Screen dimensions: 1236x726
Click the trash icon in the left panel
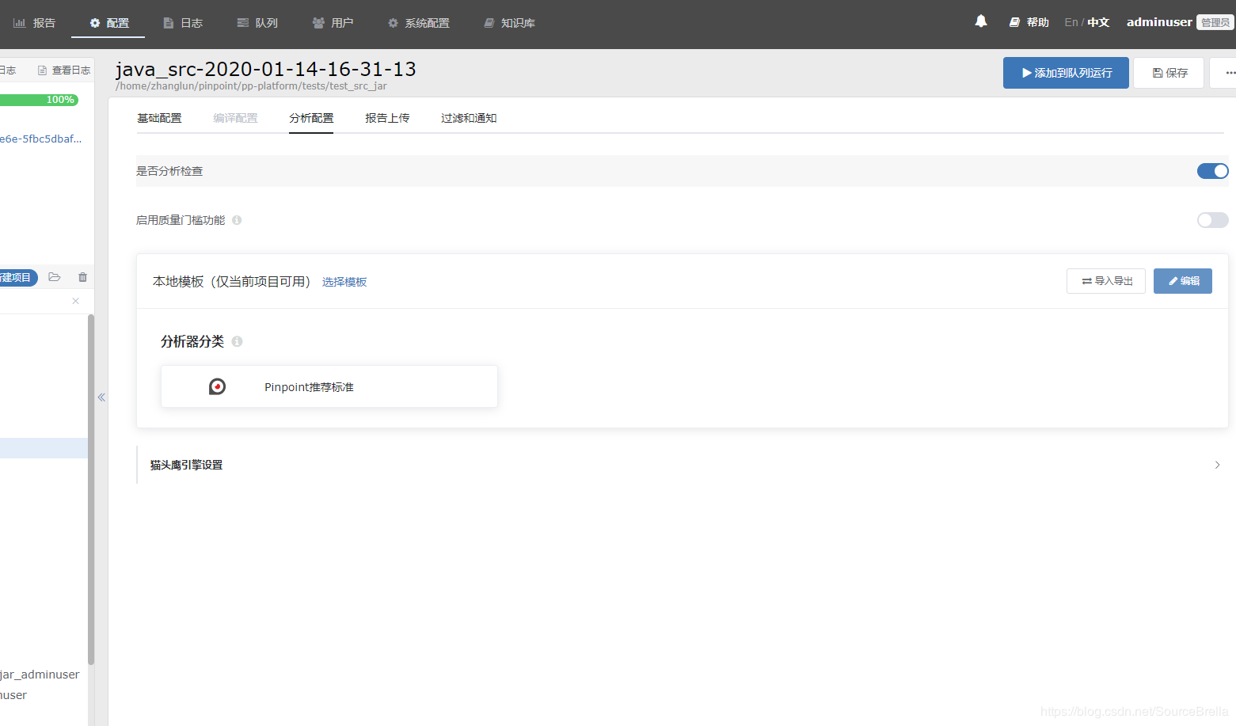click(82, 277)
